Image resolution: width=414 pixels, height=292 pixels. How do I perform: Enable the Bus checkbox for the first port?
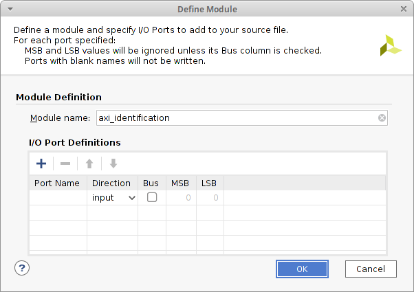tap(152, 197)
